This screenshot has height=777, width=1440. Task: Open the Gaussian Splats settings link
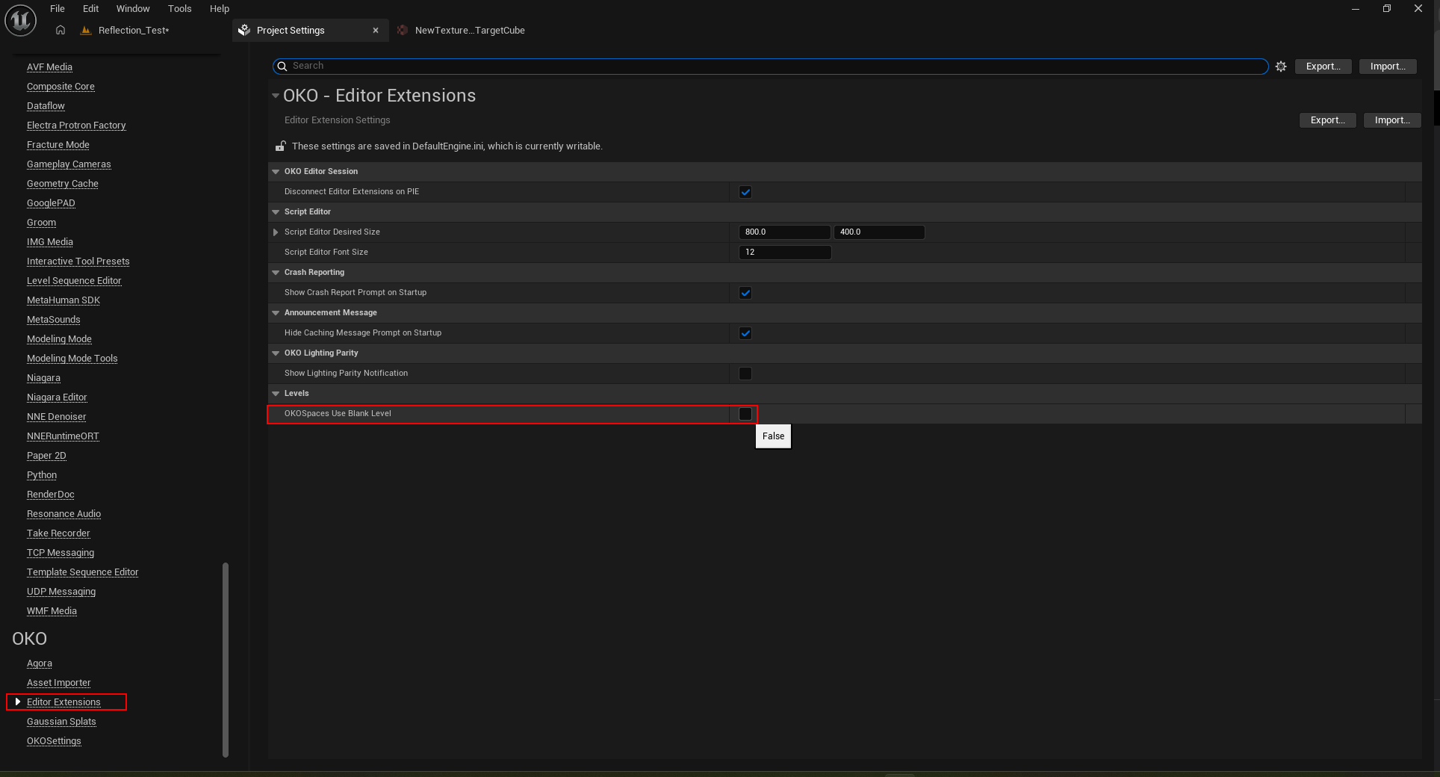61,722
